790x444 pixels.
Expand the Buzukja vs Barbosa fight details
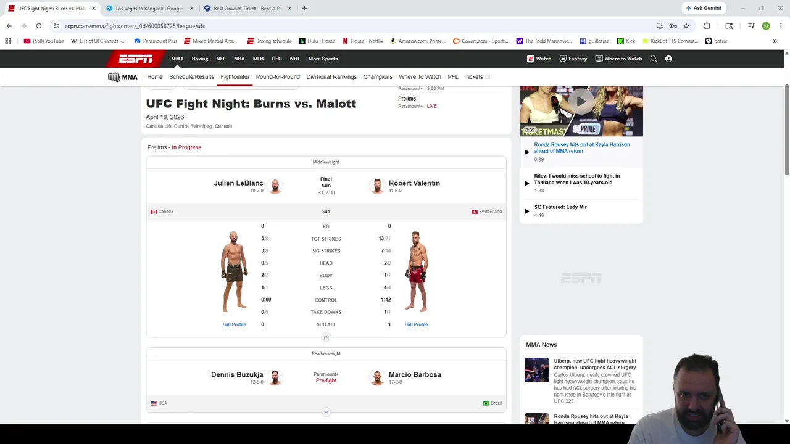[x=326, y=412]
